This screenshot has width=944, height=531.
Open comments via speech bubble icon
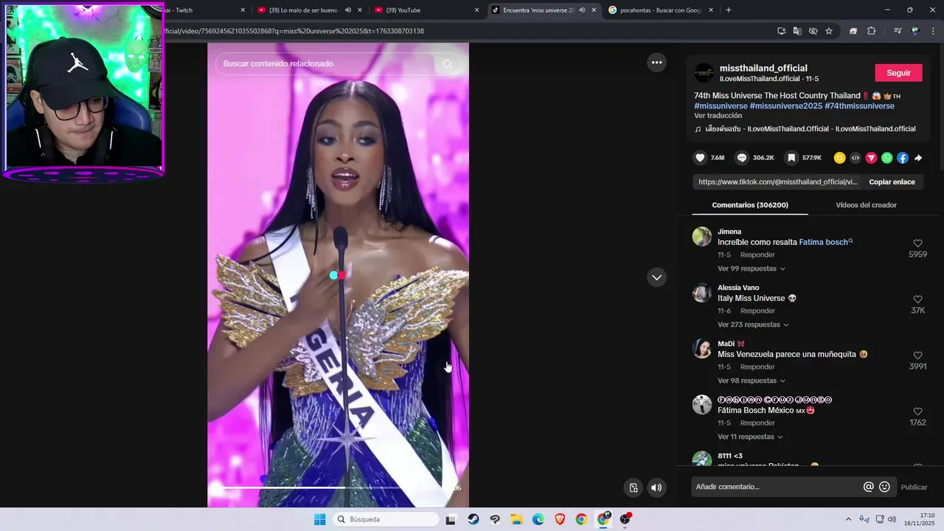click(742, 158)
